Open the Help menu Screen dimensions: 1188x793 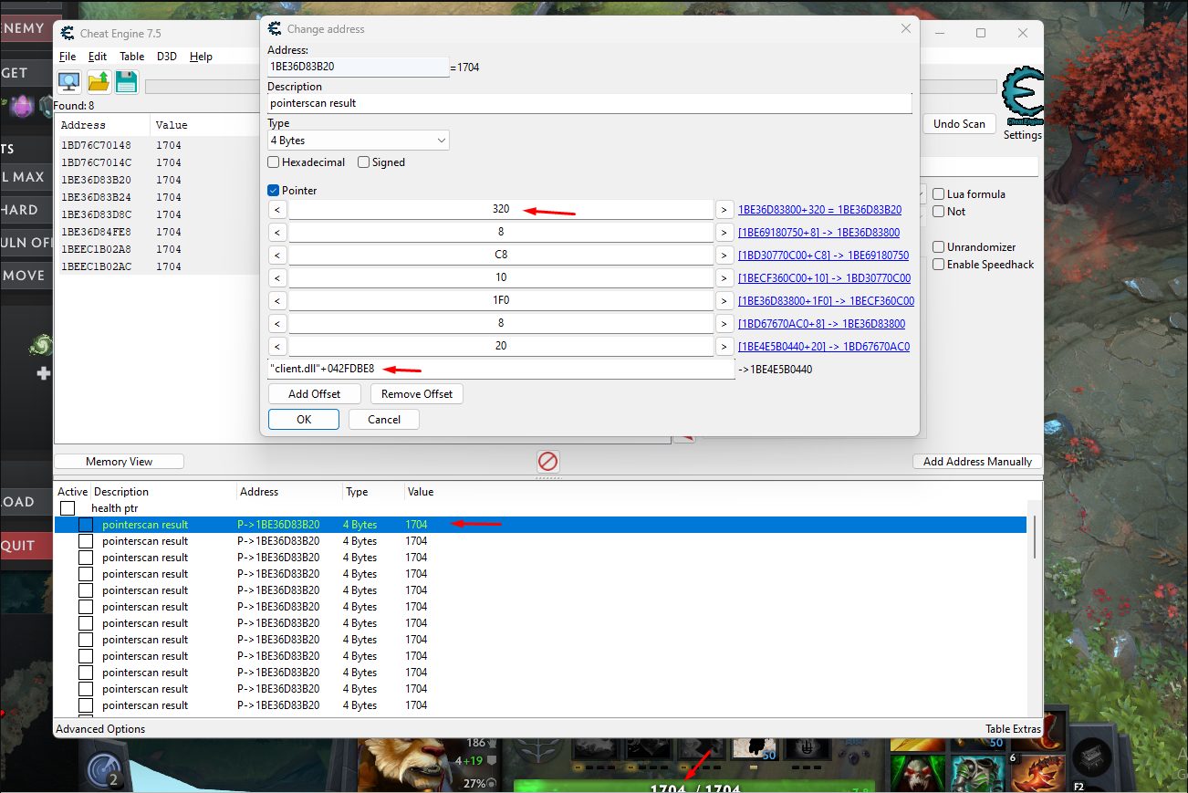point(201,57)
